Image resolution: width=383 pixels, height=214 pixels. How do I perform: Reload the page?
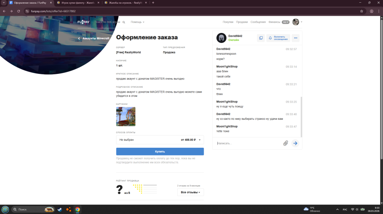pyautogui.click(x=18, y=11)
